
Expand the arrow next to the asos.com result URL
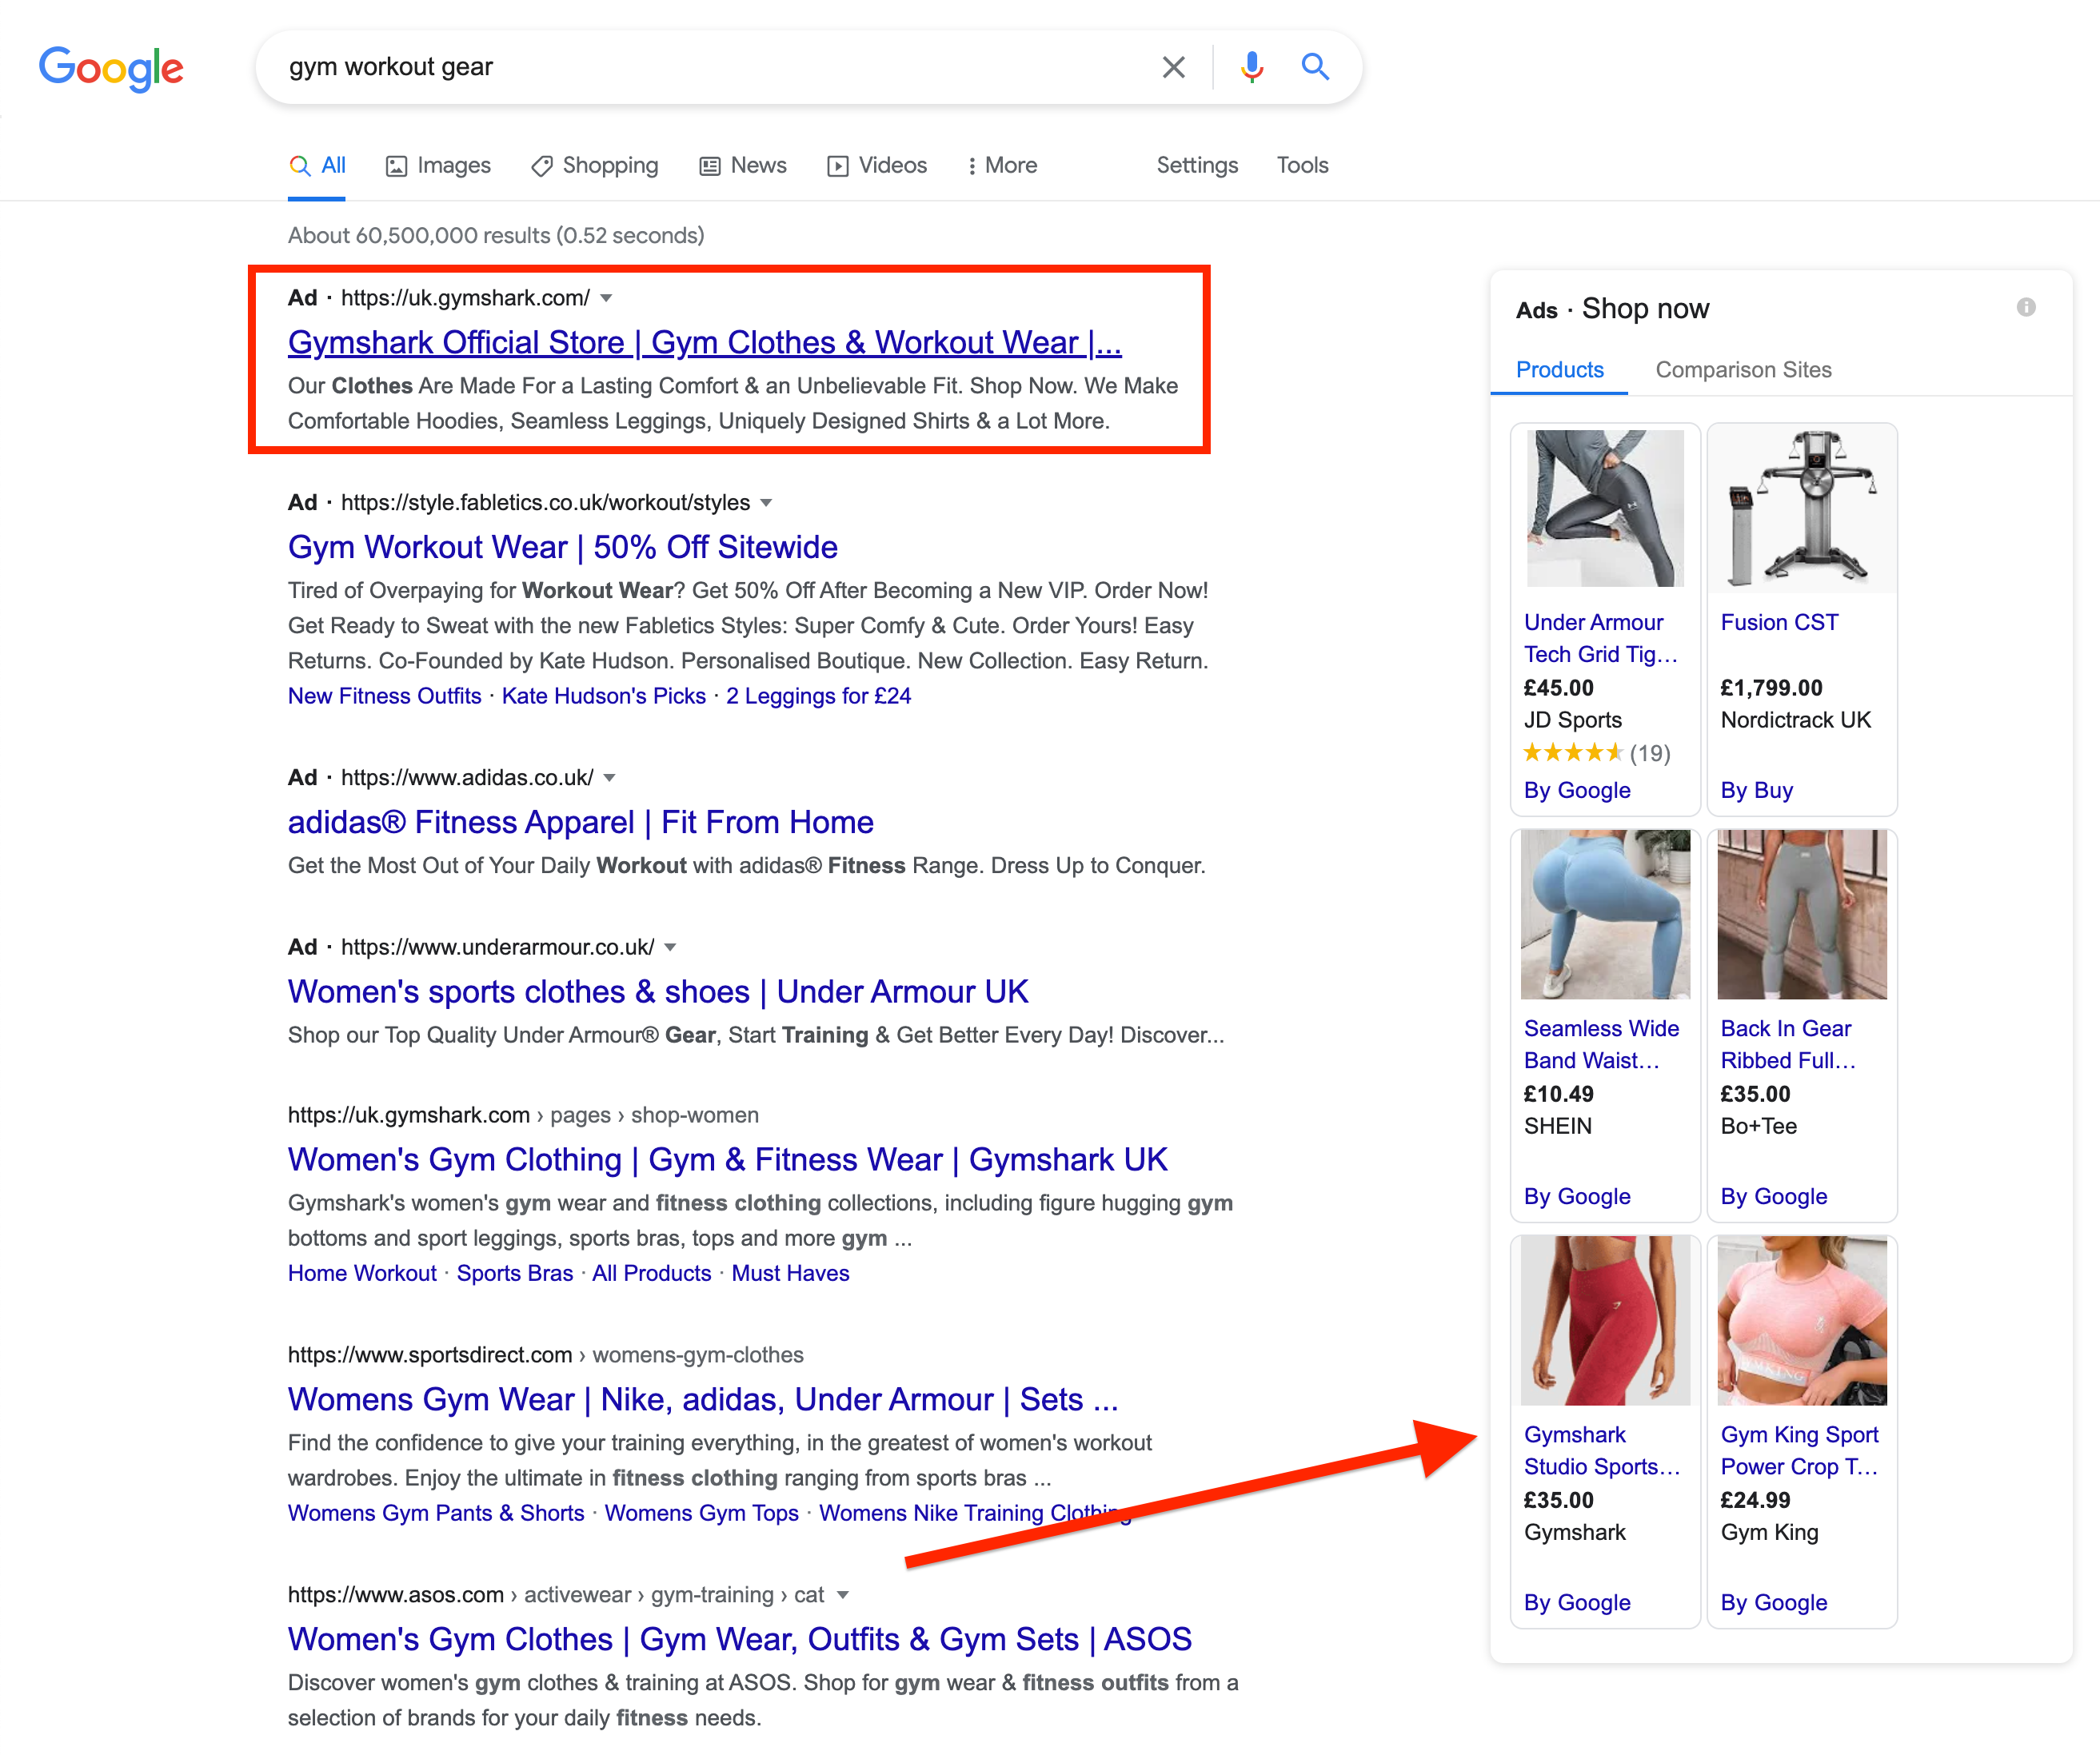pos(843,1595)
